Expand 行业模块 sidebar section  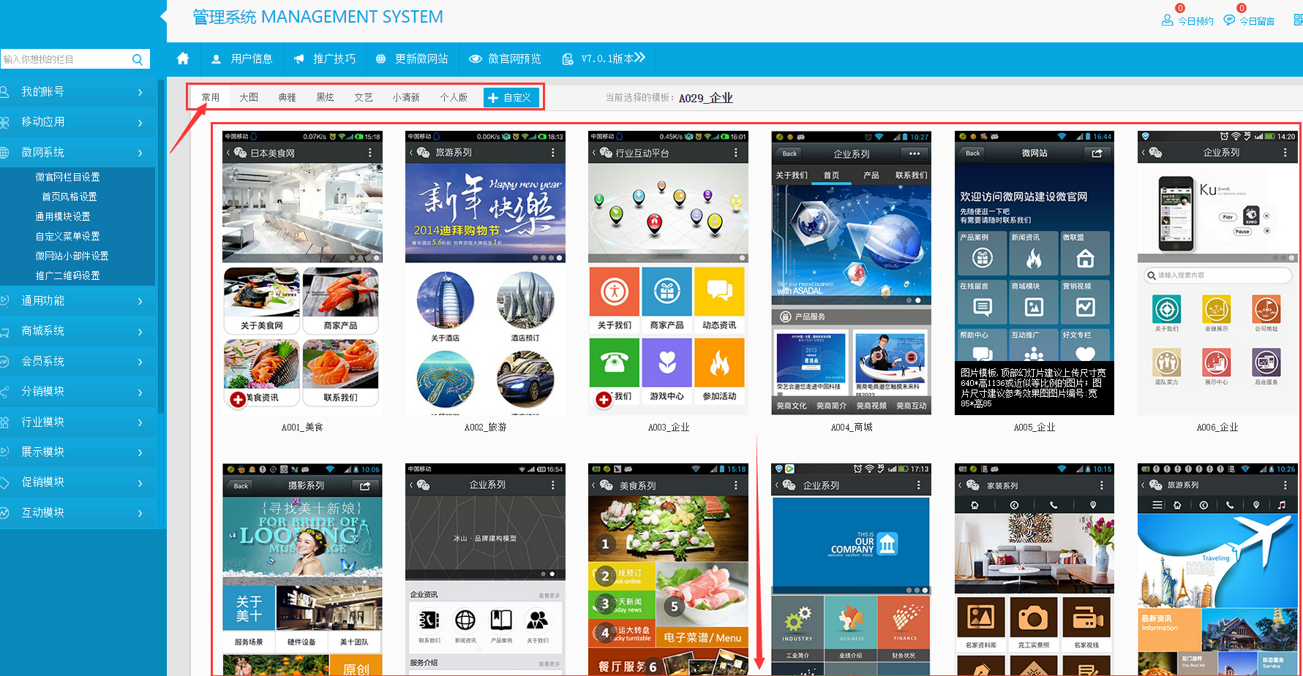(x=77, y=422)
